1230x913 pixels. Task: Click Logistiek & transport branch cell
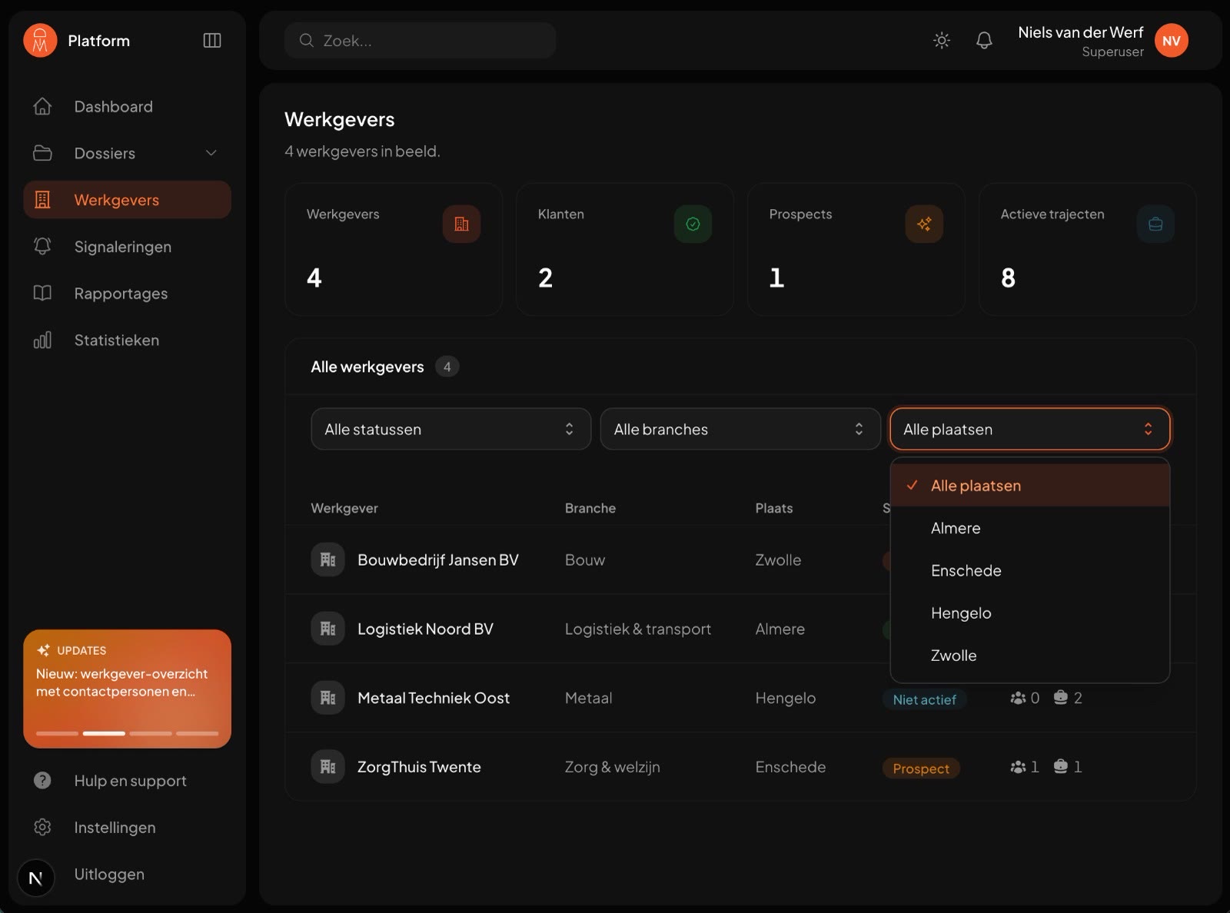(x=638, y=629)
